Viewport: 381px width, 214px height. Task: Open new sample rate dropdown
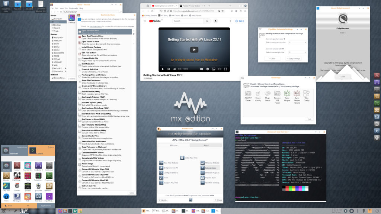tap(297, 52)
